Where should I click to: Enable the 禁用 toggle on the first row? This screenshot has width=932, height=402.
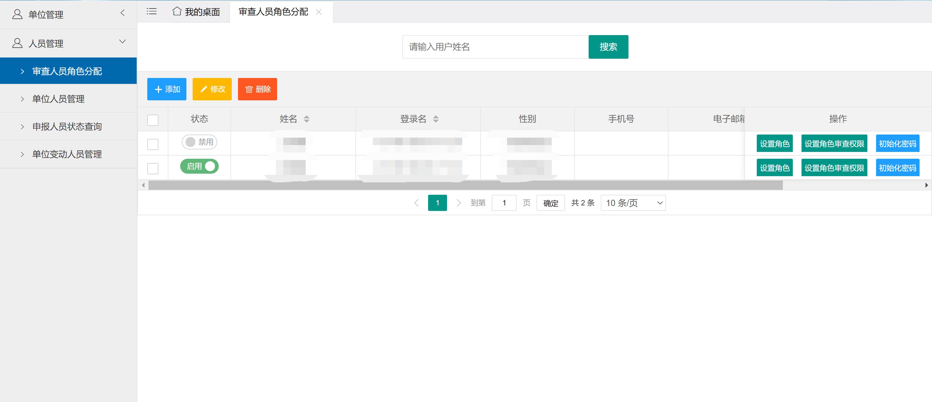[x=199, y=142]
